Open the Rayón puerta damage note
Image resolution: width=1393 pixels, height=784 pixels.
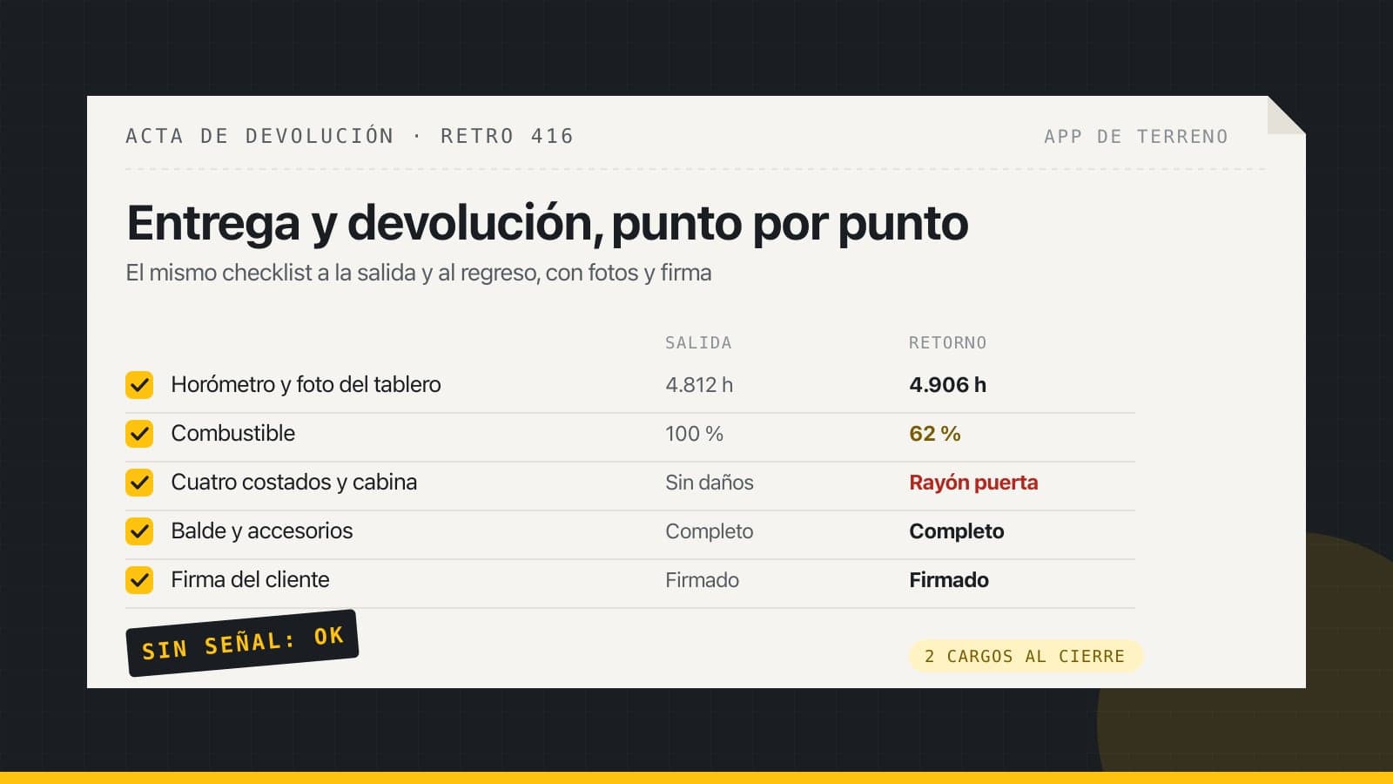[x=973, y=483]
